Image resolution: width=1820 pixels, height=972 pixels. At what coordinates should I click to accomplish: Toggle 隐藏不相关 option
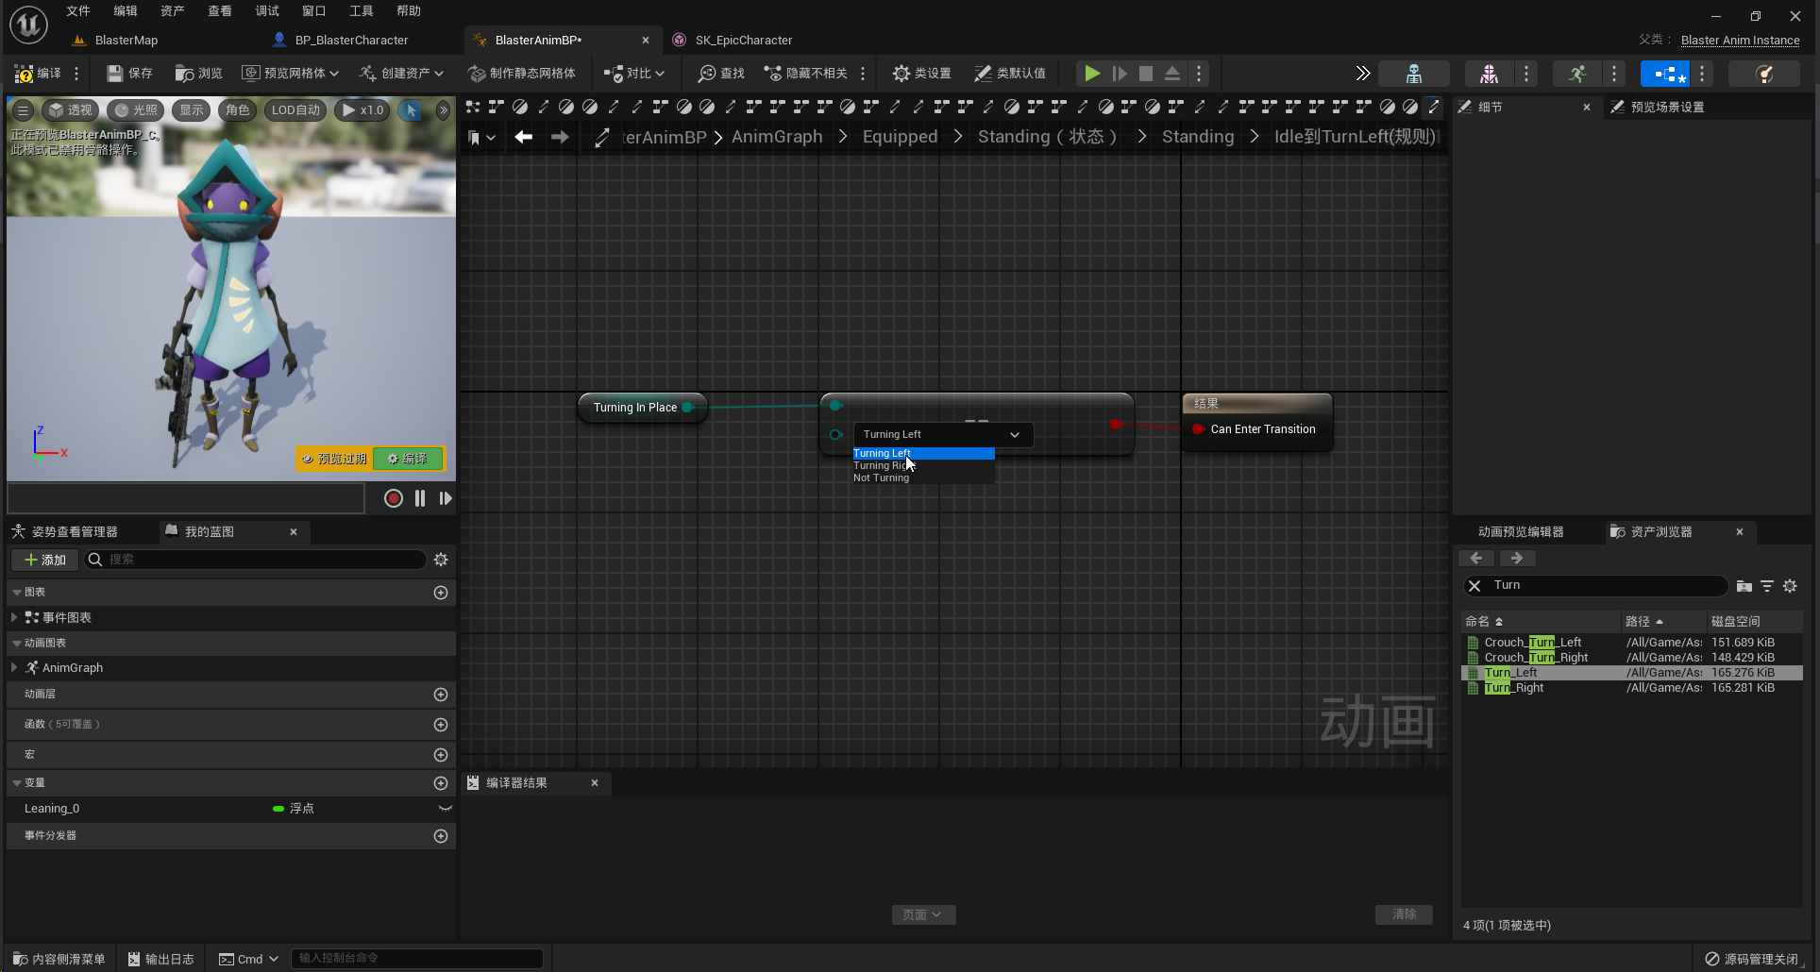[806, 73]
